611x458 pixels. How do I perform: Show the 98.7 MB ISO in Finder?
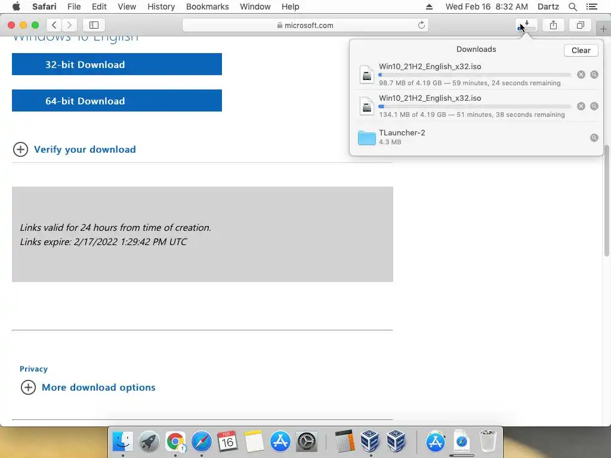(594, 75)
